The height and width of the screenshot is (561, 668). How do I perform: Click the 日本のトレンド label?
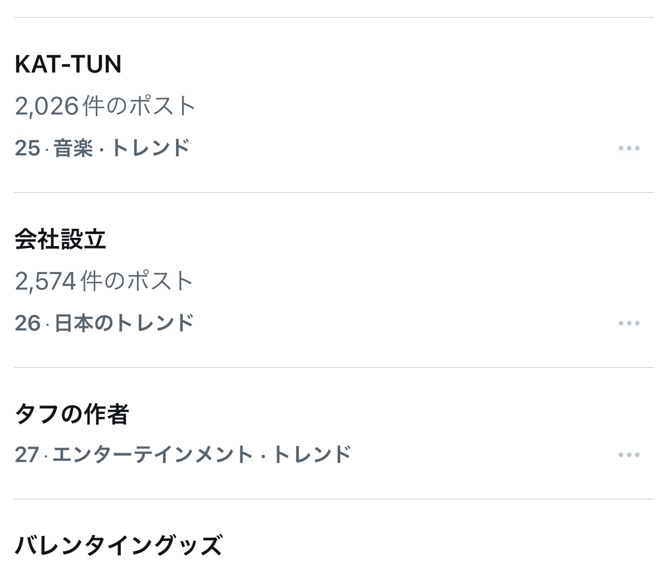pyautogui.click(x=124, y=323)
